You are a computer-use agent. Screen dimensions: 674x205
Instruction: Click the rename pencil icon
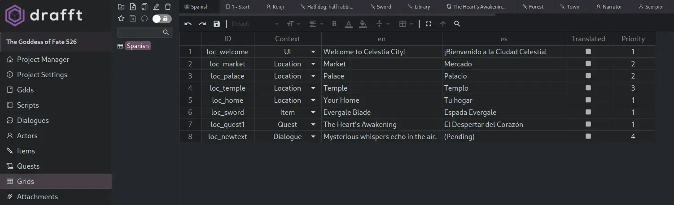pos(156,7)
